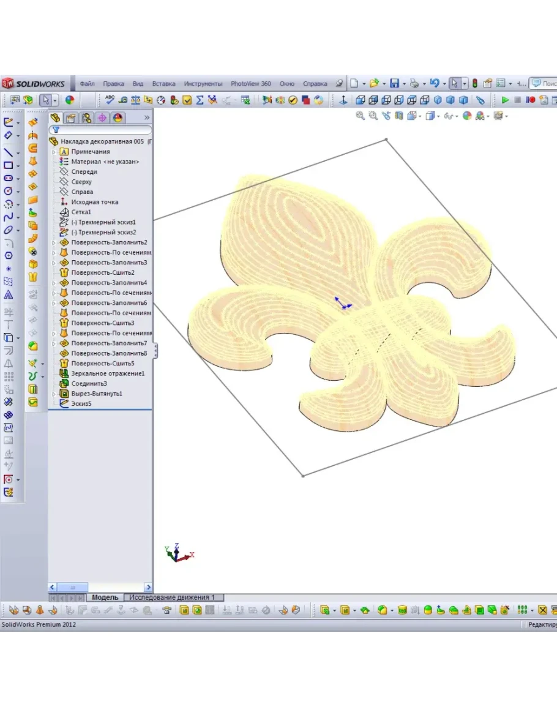Click the Zoom to Fit icon

point(361,116)
